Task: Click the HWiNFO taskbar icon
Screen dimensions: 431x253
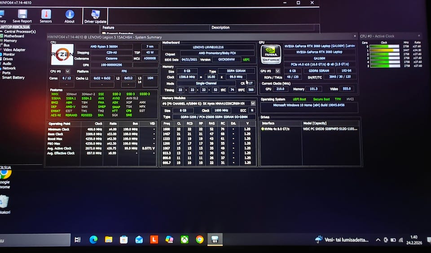Action: (215, 240)
